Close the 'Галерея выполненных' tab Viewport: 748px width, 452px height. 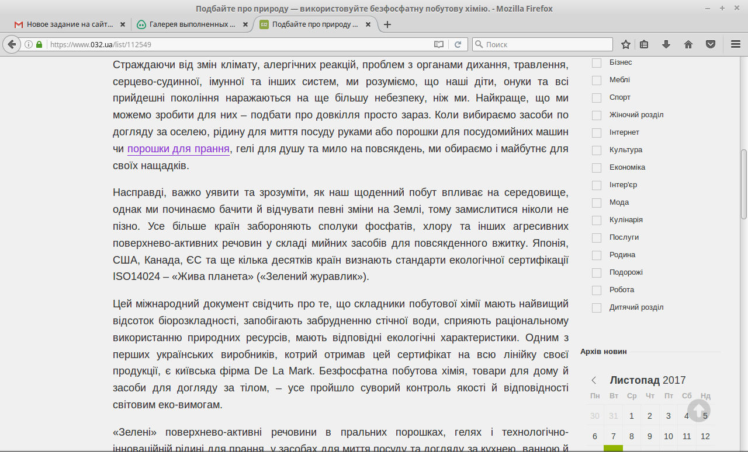[x=245, y=24]
